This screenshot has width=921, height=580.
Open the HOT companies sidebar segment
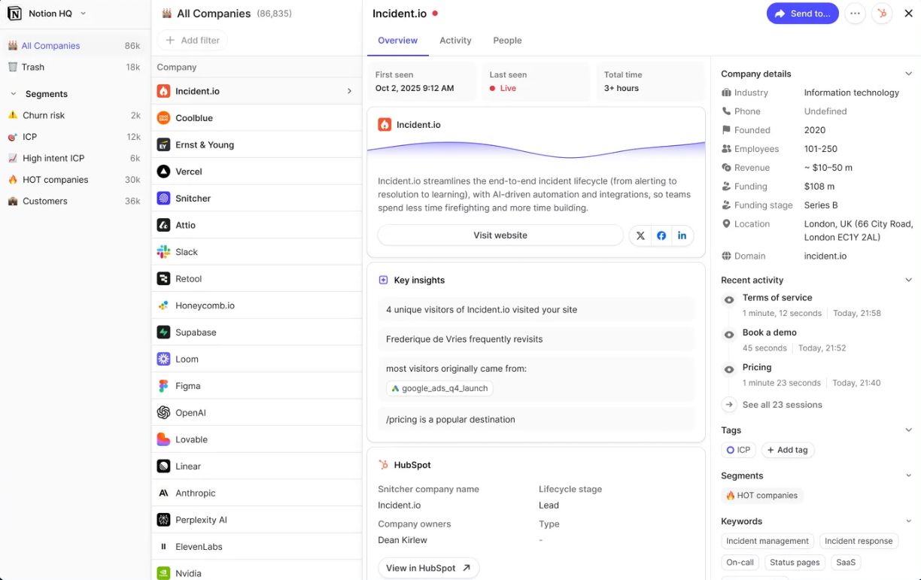[x=74, y=180]
